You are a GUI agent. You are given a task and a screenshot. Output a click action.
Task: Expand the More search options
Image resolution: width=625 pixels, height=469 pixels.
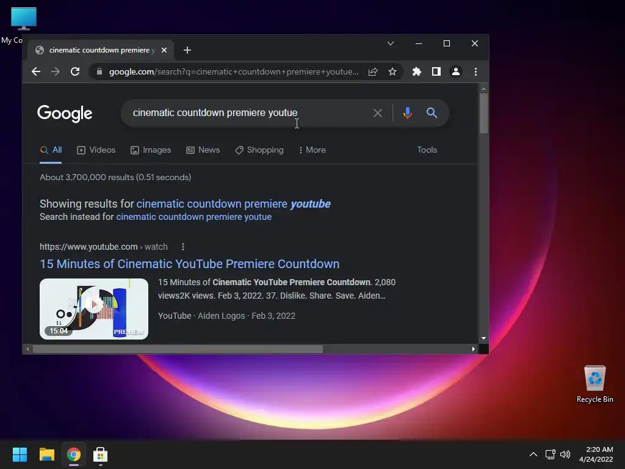[x=312, y=150]
